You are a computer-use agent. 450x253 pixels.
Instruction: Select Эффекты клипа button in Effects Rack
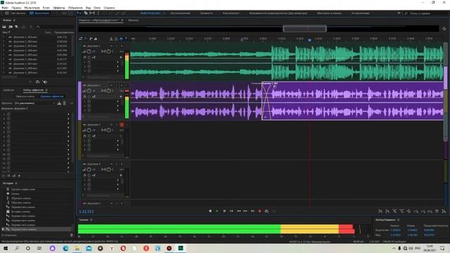pyautogui.click(x=25, y=97)
